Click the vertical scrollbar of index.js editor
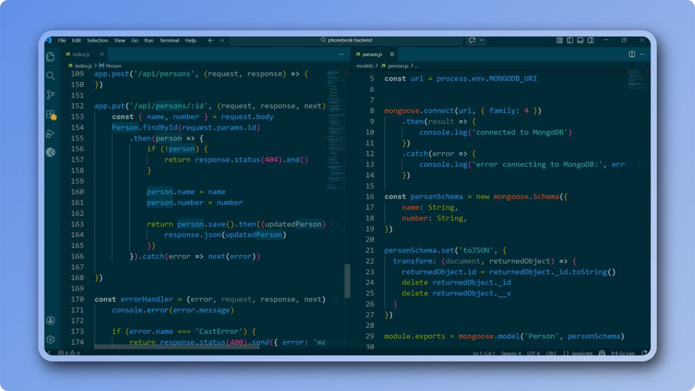This screenshot has height=391, width=695. coord(348,281)
